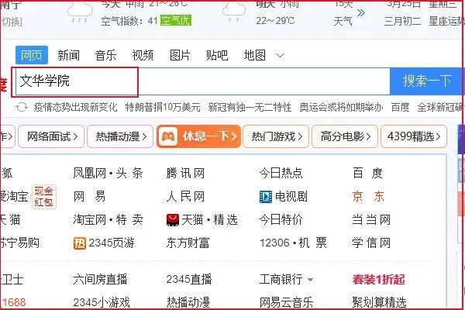Viewport: 465px width, 310px height.
Task: Click the 搜索一下 button
Action: [427, 81]
